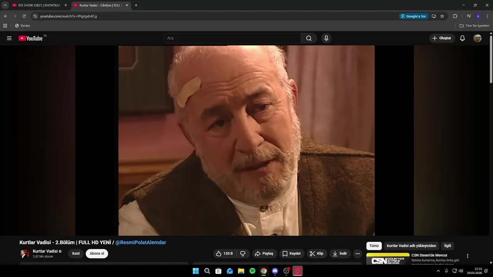Click the Google'a Sor button
Viewport: 493px width, 277px height.
coord(414,16)
